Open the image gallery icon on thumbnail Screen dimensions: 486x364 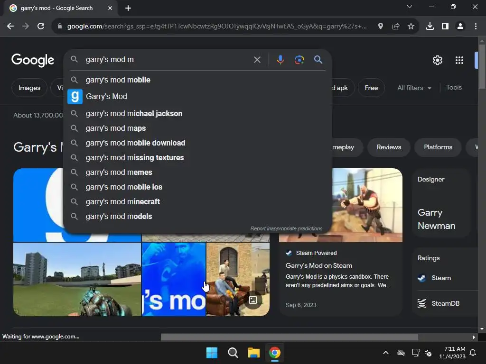[253, 300]
